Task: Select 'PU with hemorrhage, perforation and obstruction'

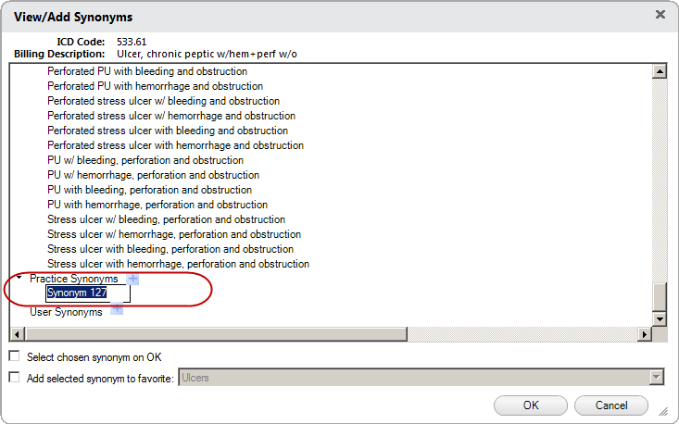Action: pyautogui.click(x=157, y=205)
